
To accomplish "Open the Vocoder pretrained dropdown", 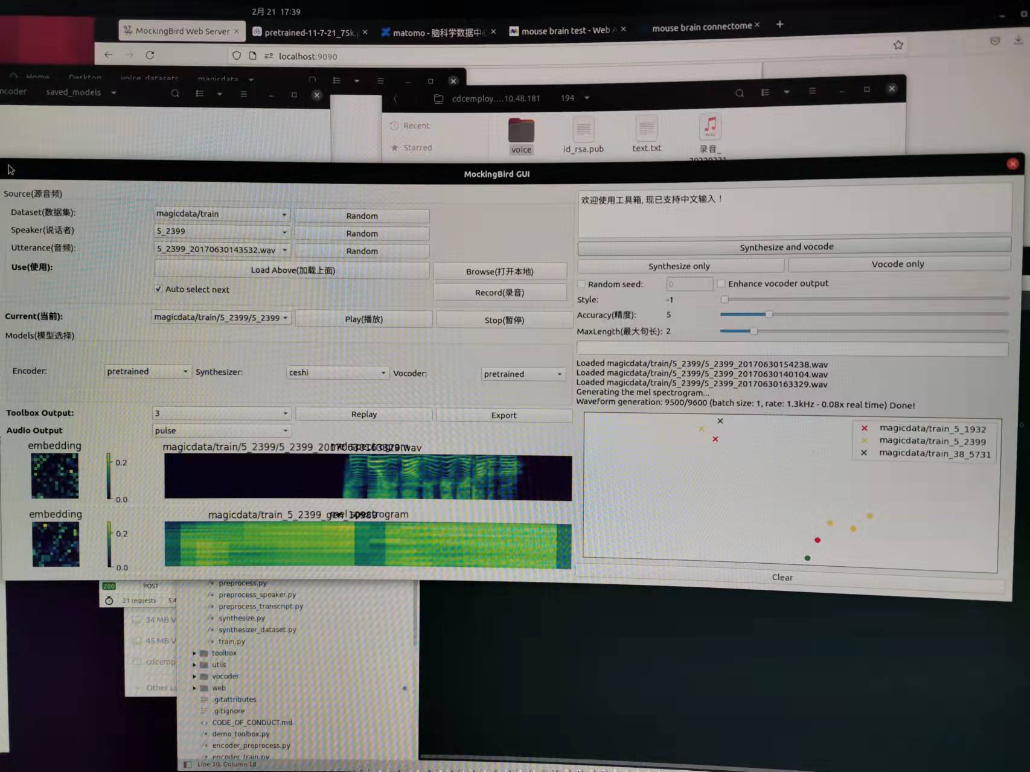I will point(523,374).
